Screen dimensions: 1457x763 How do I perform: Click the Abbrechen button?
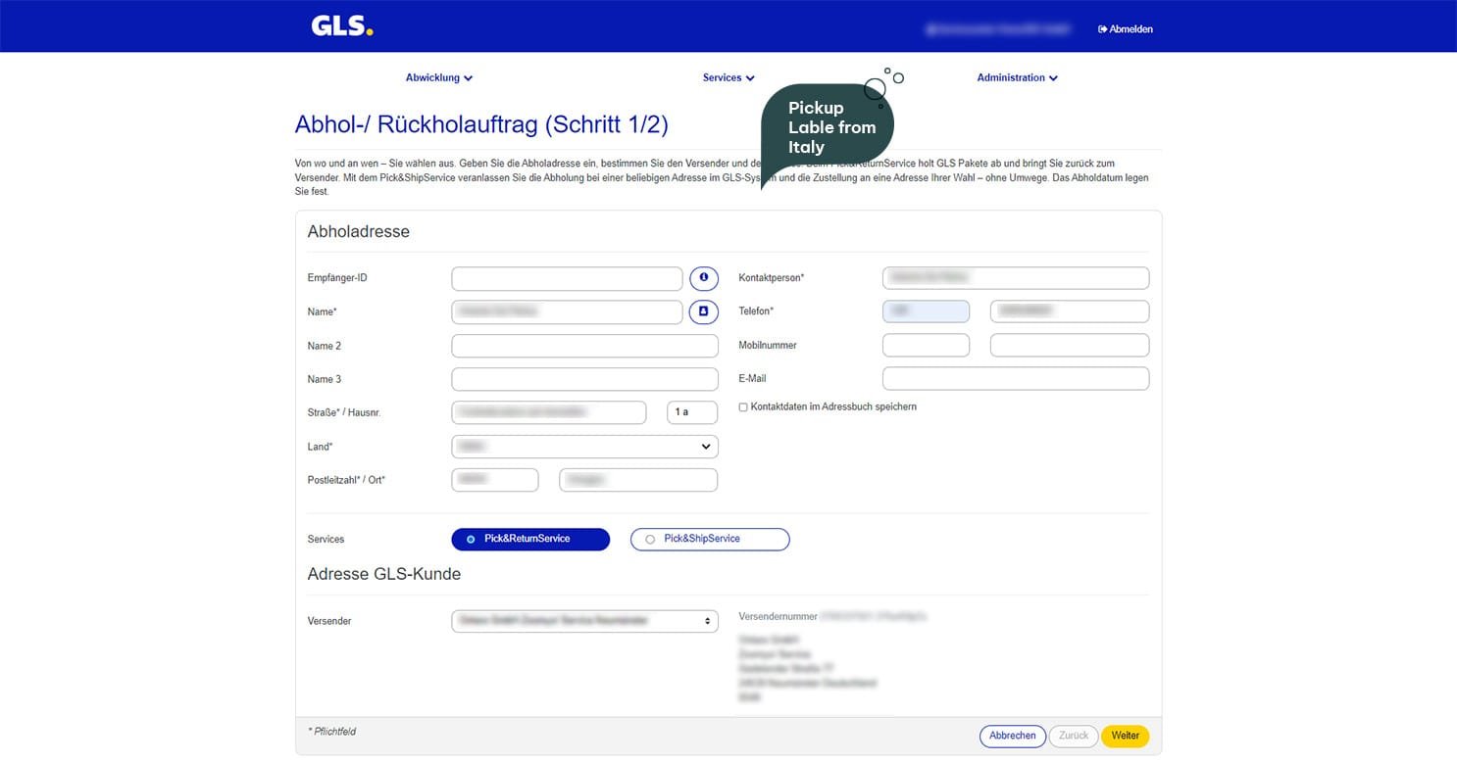(x=1012, y=736)
